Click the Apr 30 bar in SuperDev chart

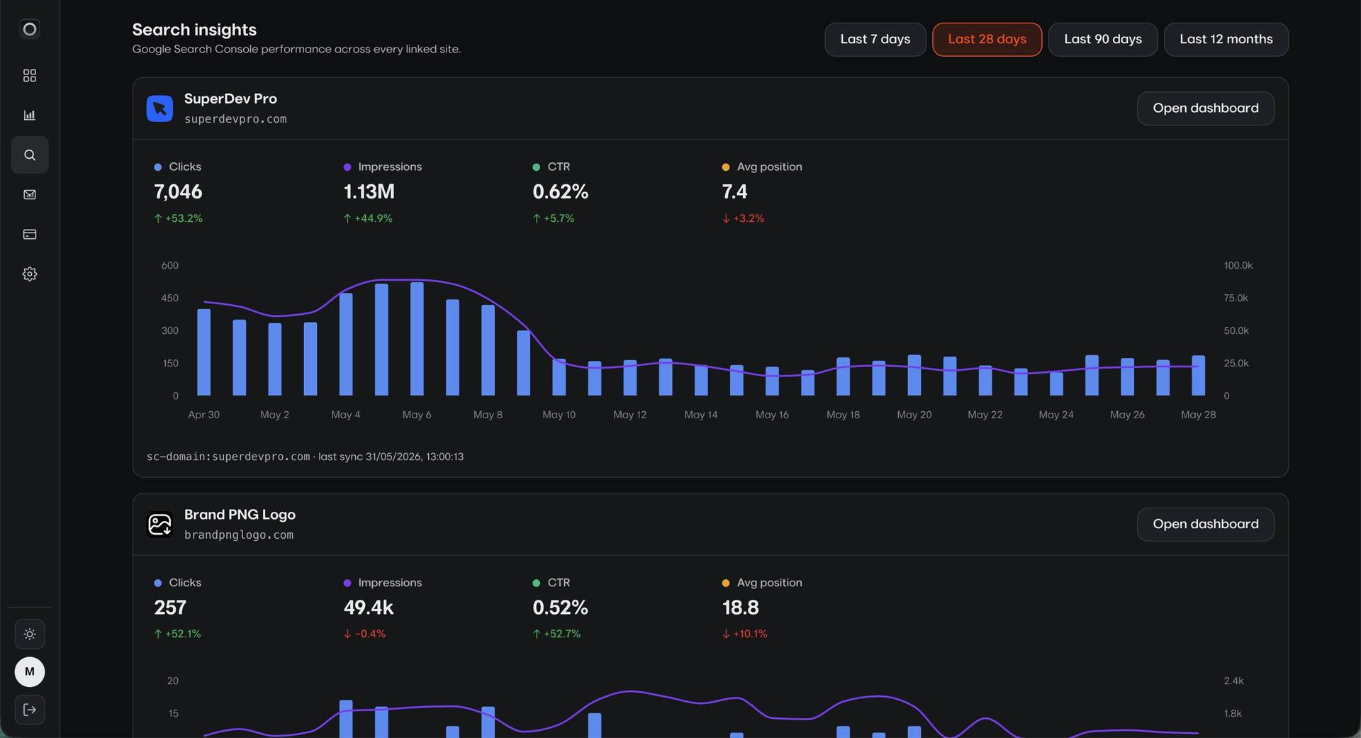point(204,352)
